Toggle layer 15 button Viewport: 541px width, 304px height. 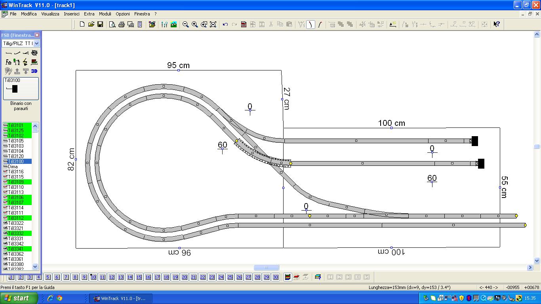pos(139,277)
